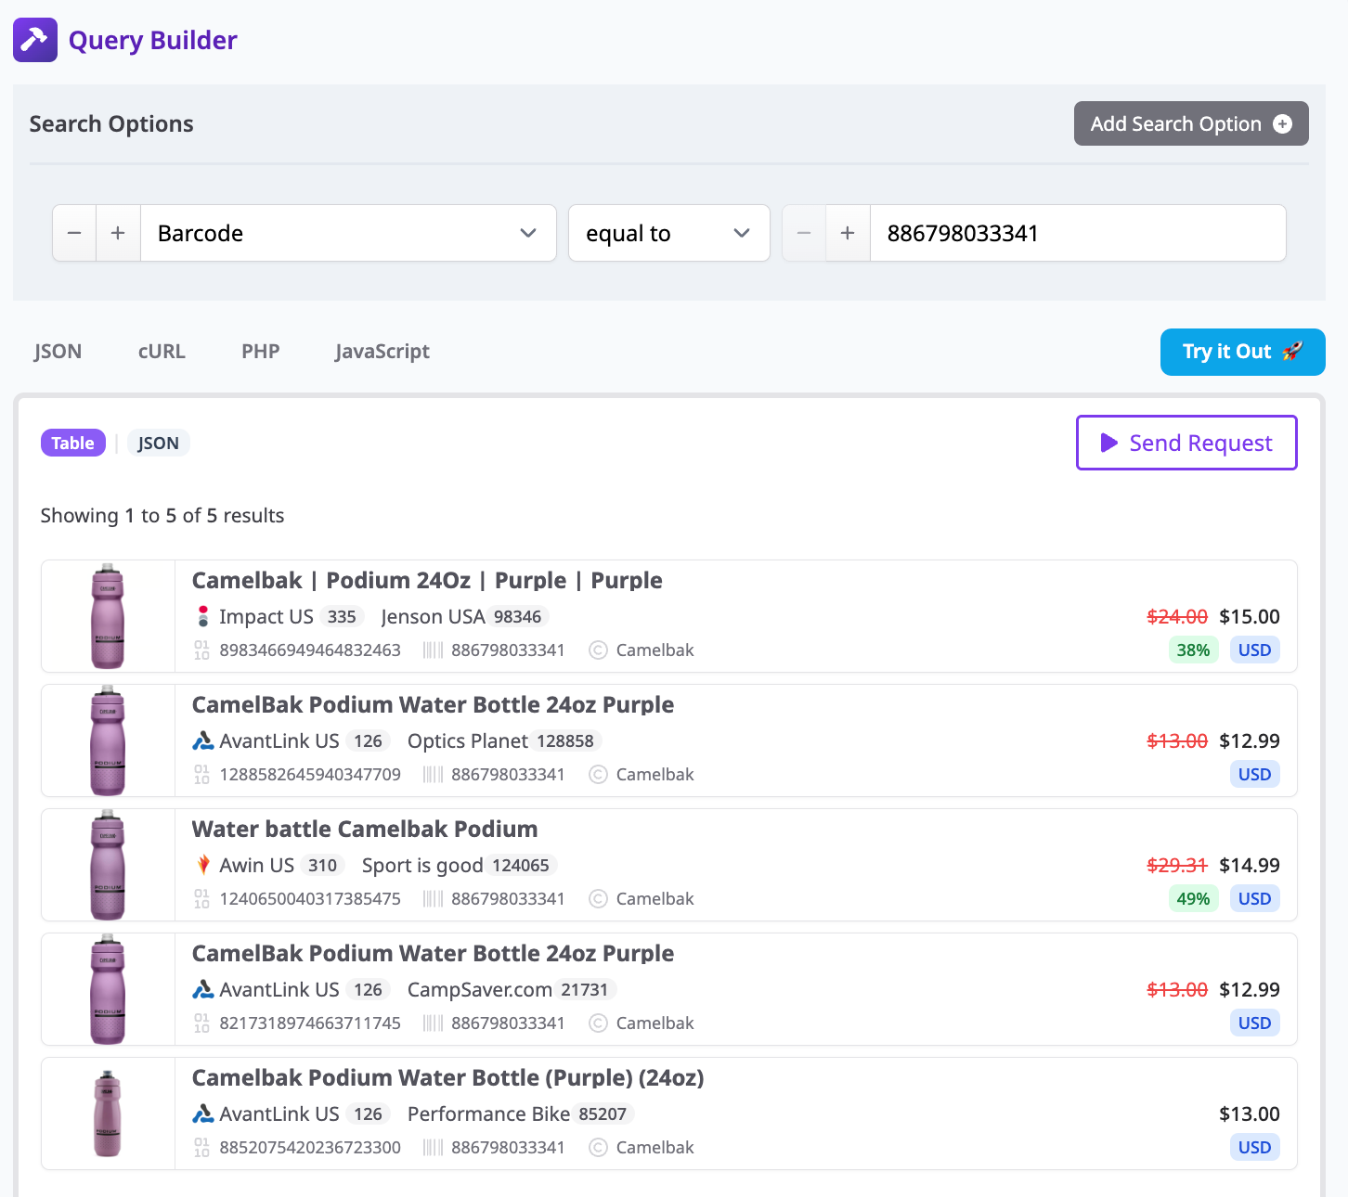This screenshot has height=1197, width=1348.
Task: Click barcode icon in Optics Planet row
Action: pyautogui.click(x=433, y=774)
